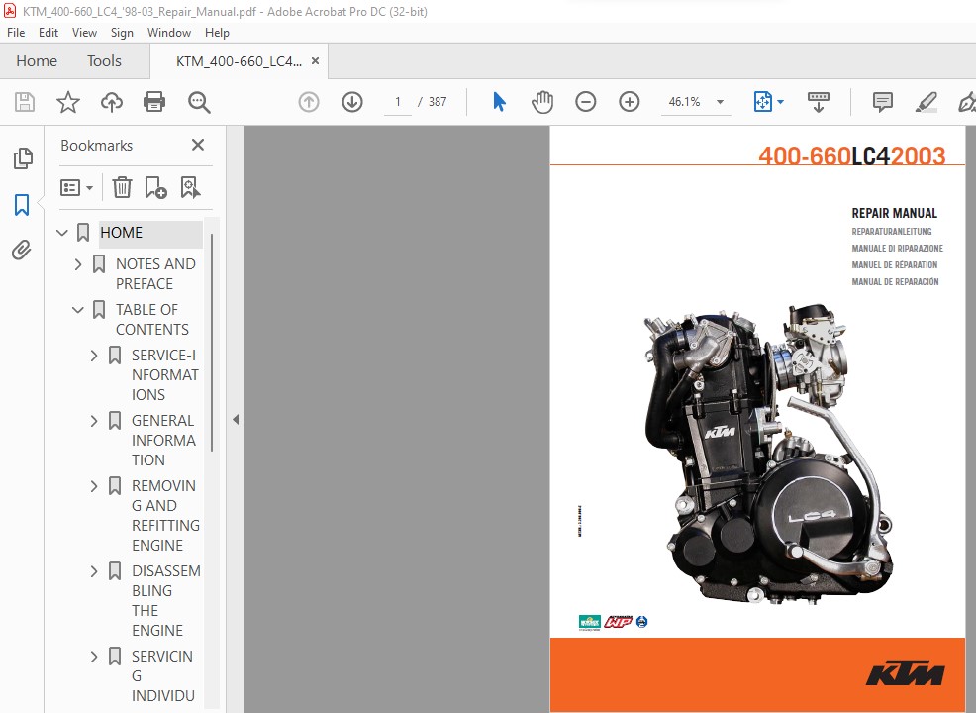Close the Bookmarks panel
976x713 pixels.
pyautogui.click(x=198, y=145)
